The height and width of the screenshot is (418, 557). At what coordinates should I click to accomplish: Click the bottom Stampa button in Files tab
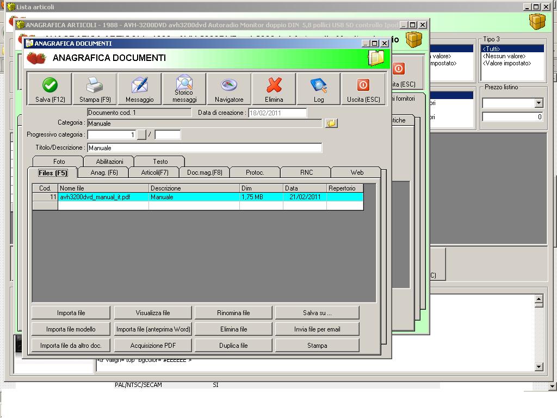coord(317,346)
